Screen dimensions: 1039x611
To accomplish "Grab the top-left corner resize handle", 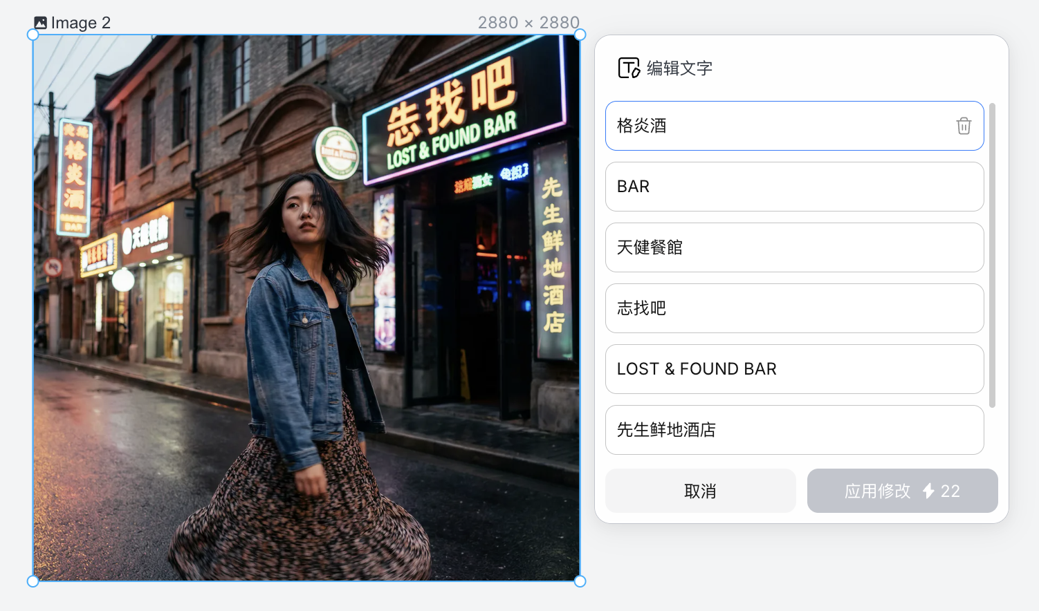I will (33, 35).
